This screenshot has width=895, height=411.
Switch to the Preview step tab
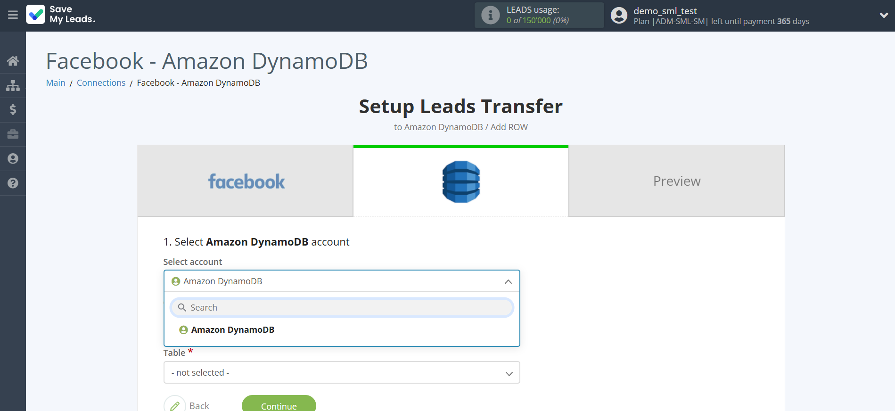(x=676, y=181)
